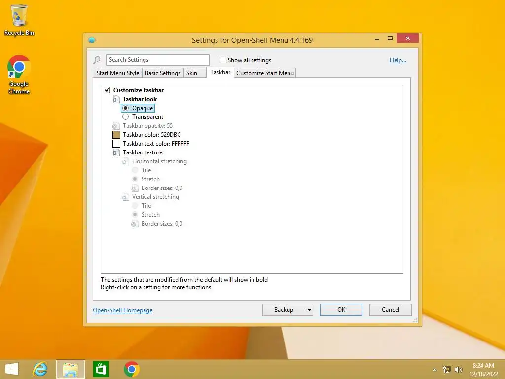Click the gear icon beside Taskbar texture
Viewport: 505px width, 379px height.
click(116, 152)
